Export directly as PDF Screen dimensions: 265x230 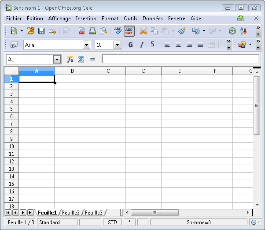(81, 31)
